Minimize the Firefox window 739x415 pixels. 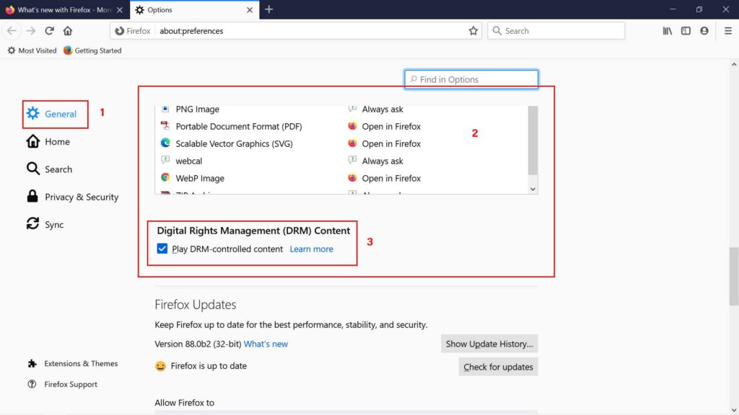tap(673, 9)
